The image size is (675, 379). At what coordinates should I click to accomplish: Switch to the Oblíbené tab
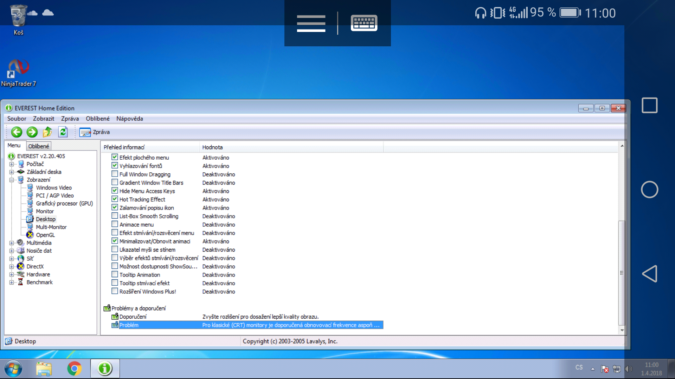39,146
